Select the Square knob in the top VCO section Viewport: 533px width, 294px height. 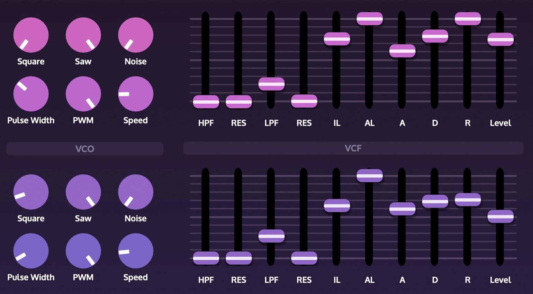[x=31, y=35]
